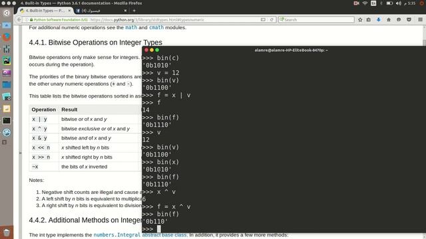Screen dimensions: 426x239
Task: Click the last empty terminal prompt
Action: [x=152, y=229]
